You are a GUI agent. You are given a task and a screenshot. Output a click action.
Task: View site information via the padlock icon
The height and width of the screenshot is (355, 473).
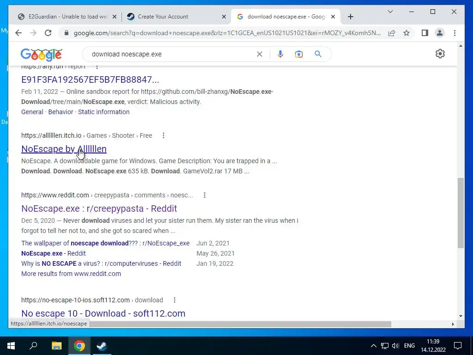coord(67,33)
